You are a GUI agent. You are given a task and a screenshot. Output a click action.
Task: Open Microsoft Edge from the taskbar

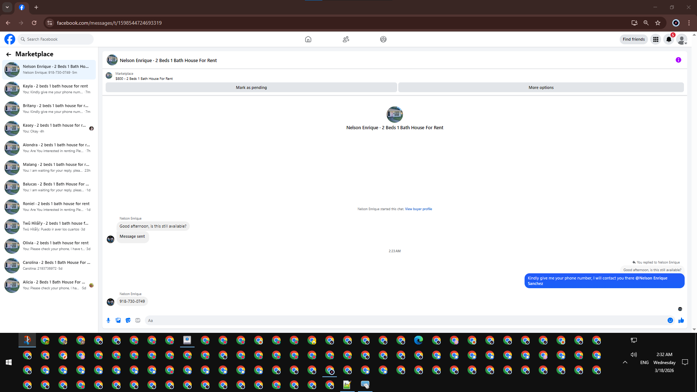click(419, 340)
